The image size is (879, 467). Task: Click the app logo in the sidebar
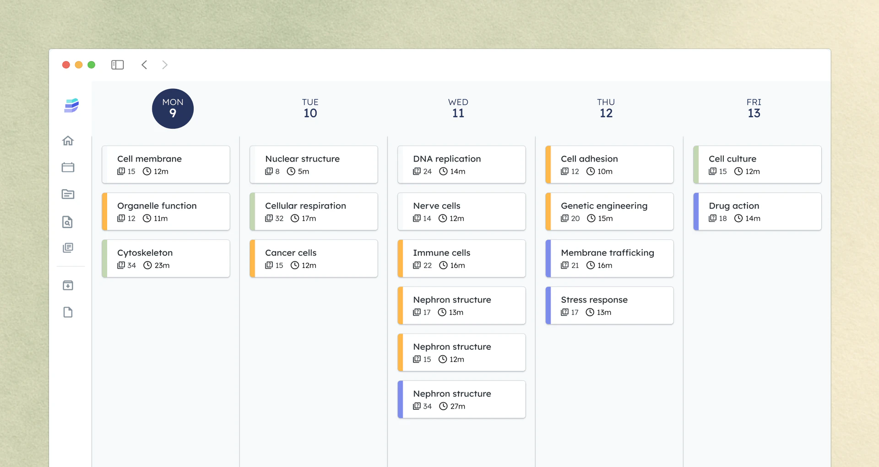pyautogui.click(x=71, y=105)
